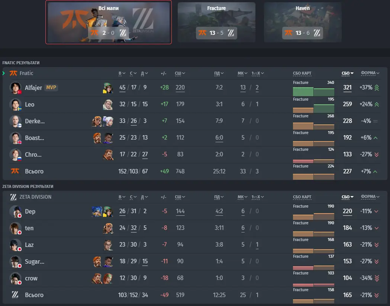Click Fnatic logo in Всього row
Screen dimensions: 390x306
tap(15, 171)
